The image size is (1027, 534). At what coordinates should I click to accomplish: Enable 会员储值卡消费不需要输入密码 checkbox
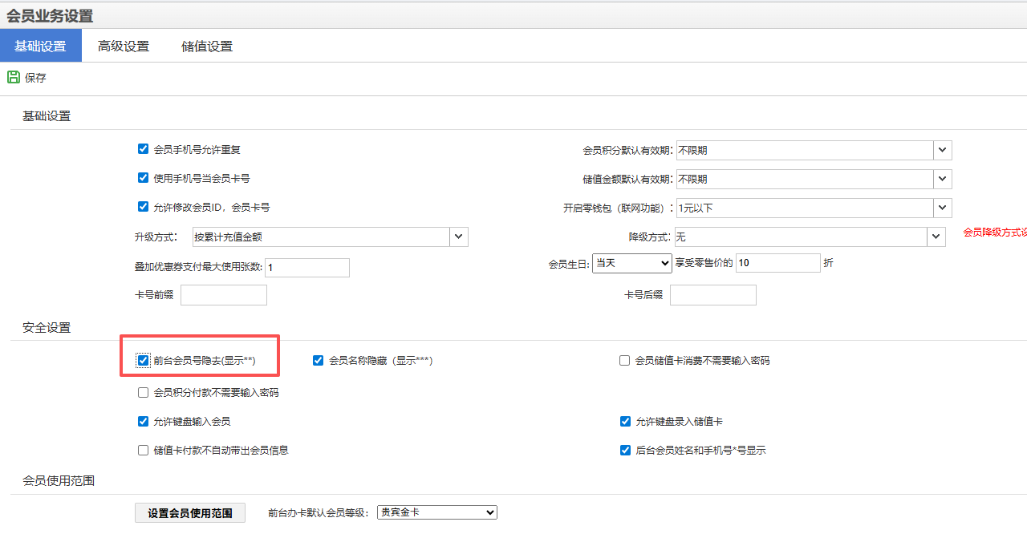(x=624, y=361)
